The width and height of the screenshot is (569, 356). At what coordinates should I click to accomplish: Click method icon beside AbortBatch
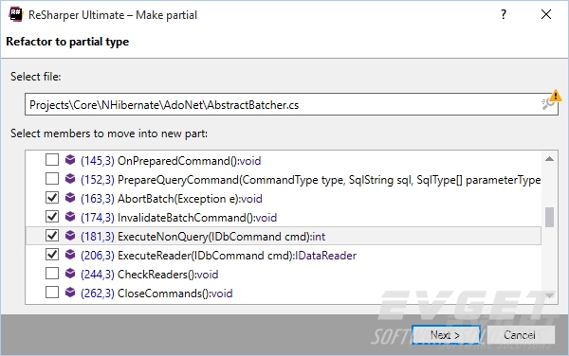[x=70, y=197]
